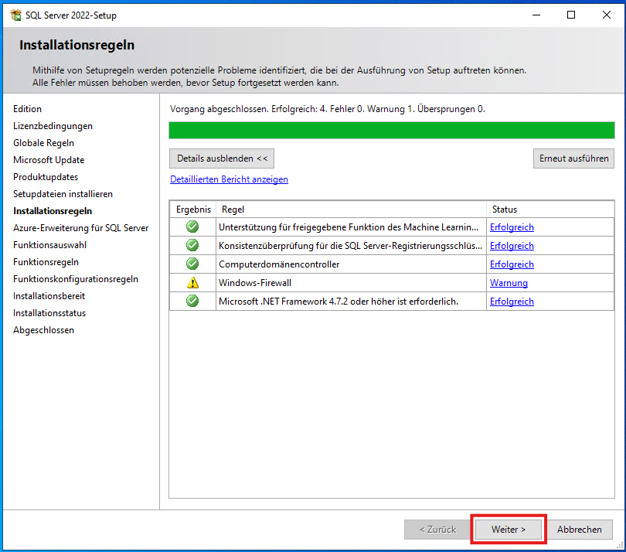The height and width of the screenshot is (552, 626).
Task: Collapse details using Details ausblenden button
Action: (222, 158)
